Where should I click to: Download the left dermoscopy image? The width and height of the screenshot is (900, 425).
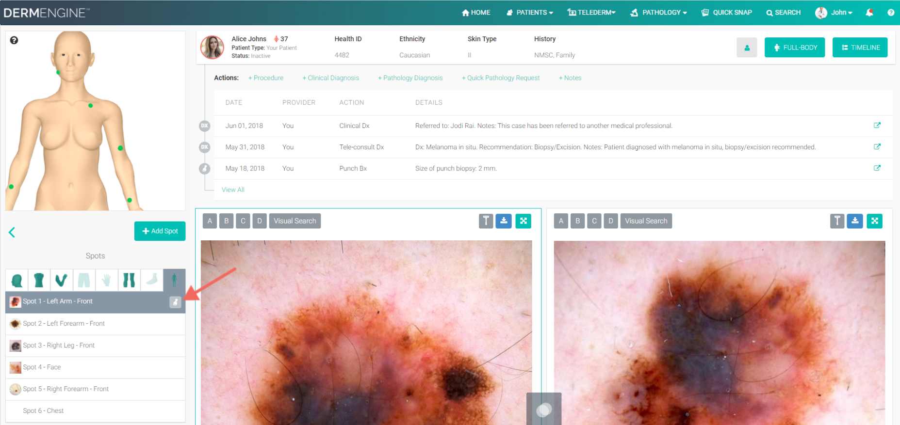tap(504, 221)
